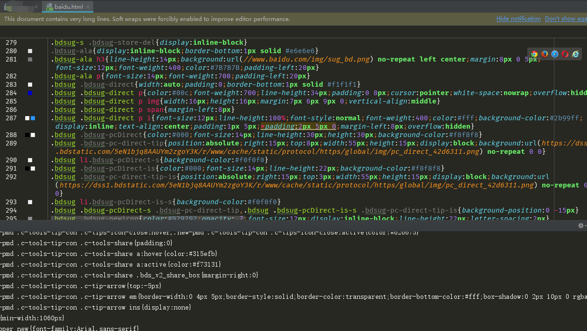Open white swatch on line 291
This screenshot has height=331, width=587.
(x=33, y=168)
